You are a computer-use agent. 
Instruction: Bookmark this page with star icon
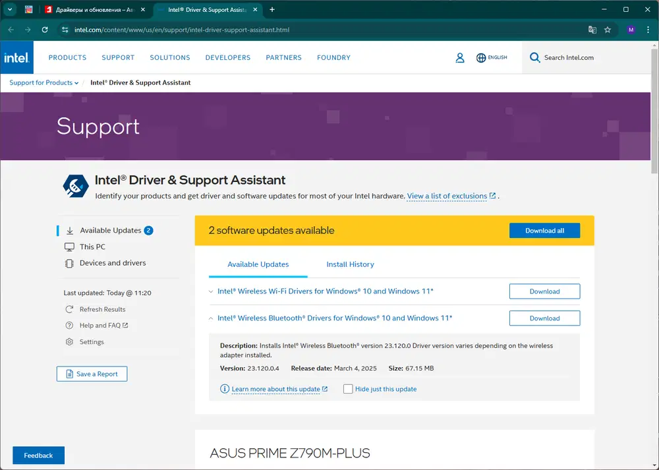point(608,30)
